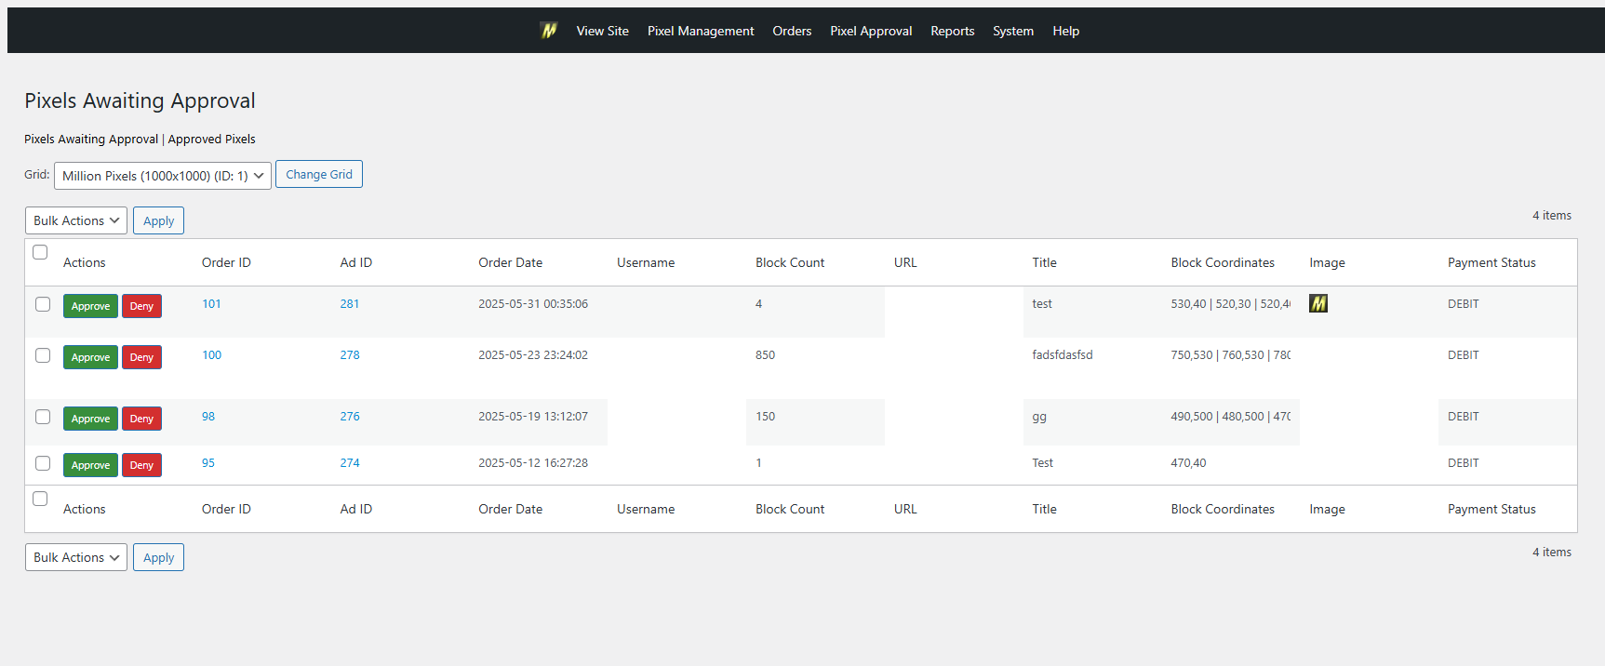This screenshot has height=666, width=1605.
Task: Open Ad ID 278 link
Action: point(350,355)
